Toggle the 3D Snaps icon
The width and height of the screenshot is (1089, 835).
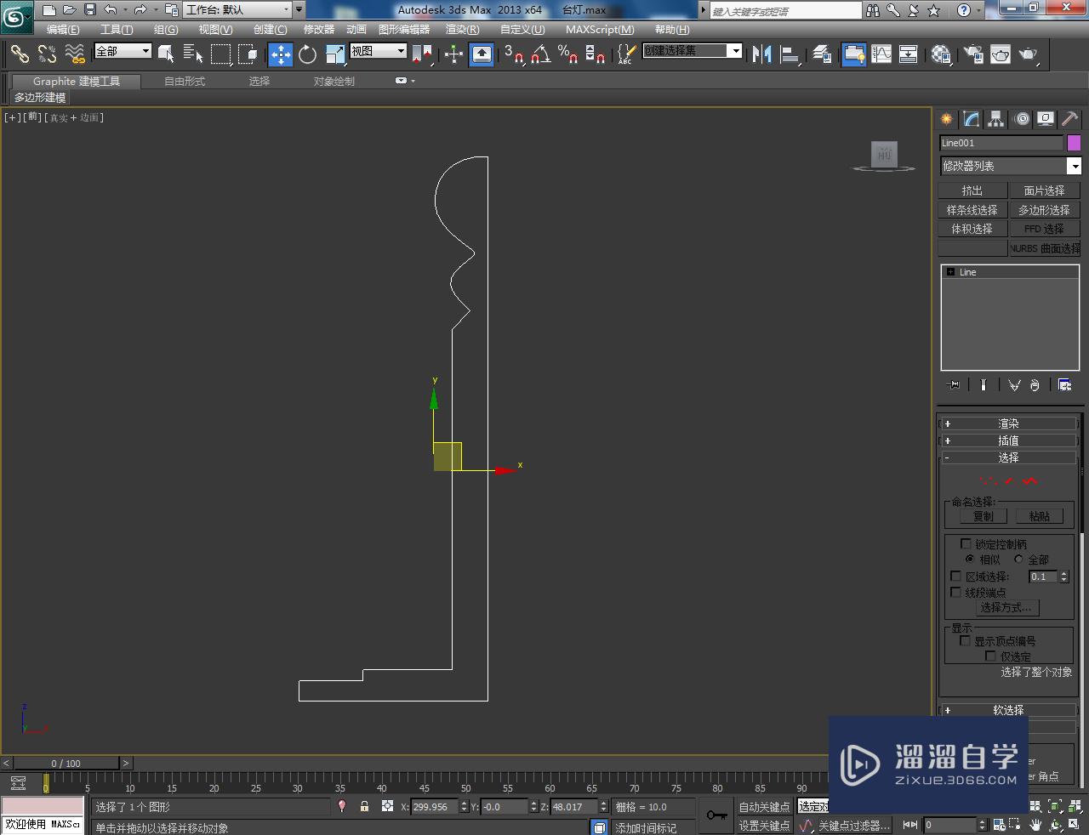tap(513, 54)
